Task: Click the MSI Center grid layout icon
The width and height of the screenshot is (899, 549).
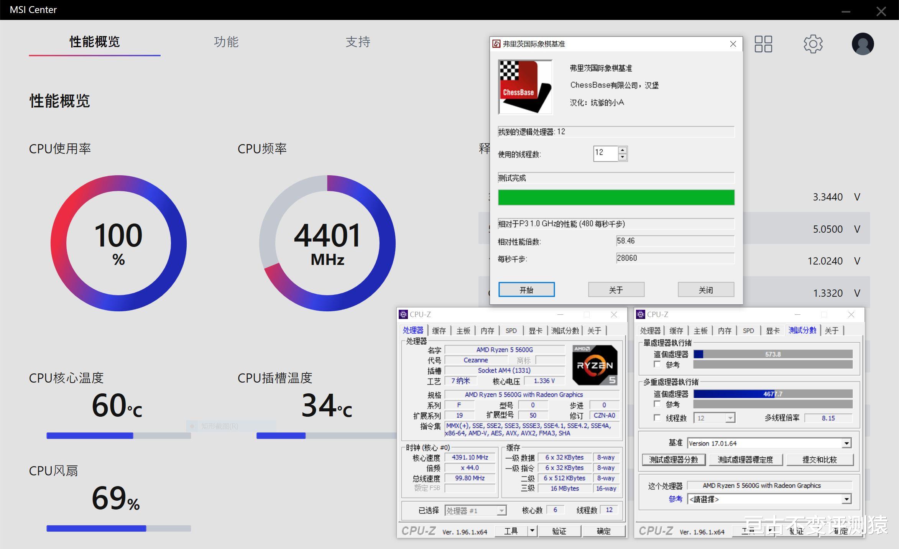Action: tap(763, 44)
